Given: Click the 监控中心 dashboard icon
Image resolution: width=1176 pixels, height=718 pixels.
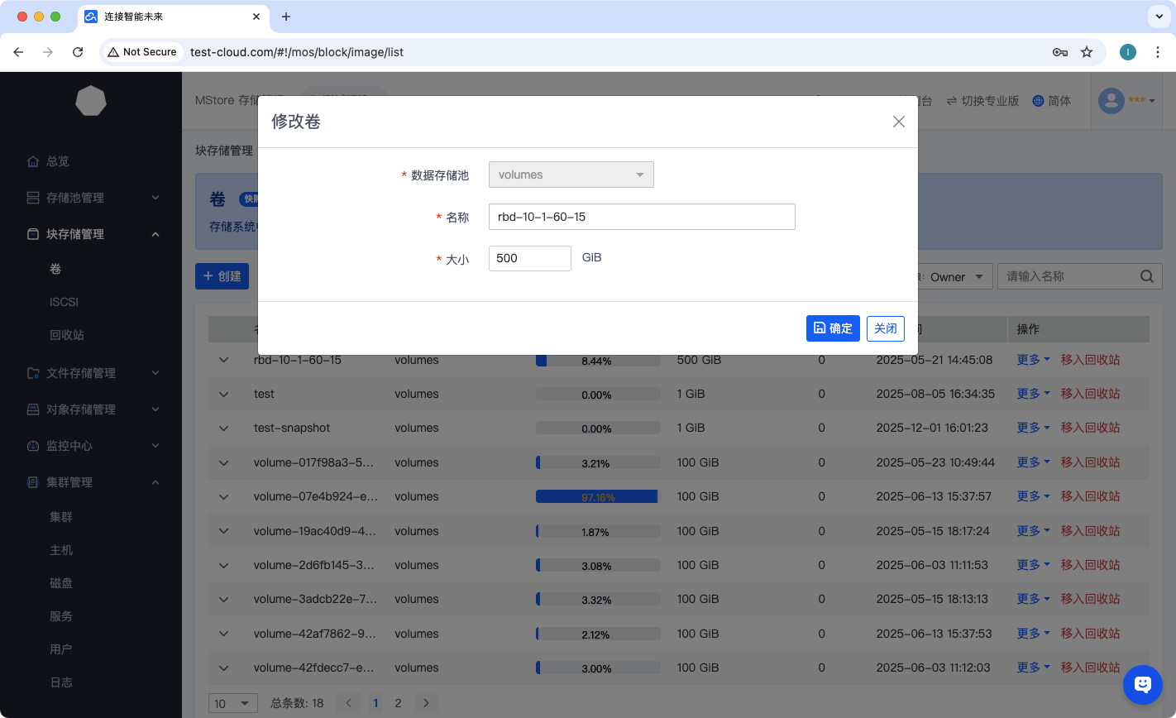Looking at the screenshot, I should tap(33, 446).
